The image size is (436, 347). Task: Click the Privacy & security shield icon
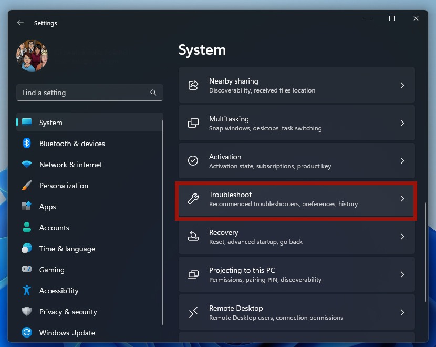click(27, 312)
